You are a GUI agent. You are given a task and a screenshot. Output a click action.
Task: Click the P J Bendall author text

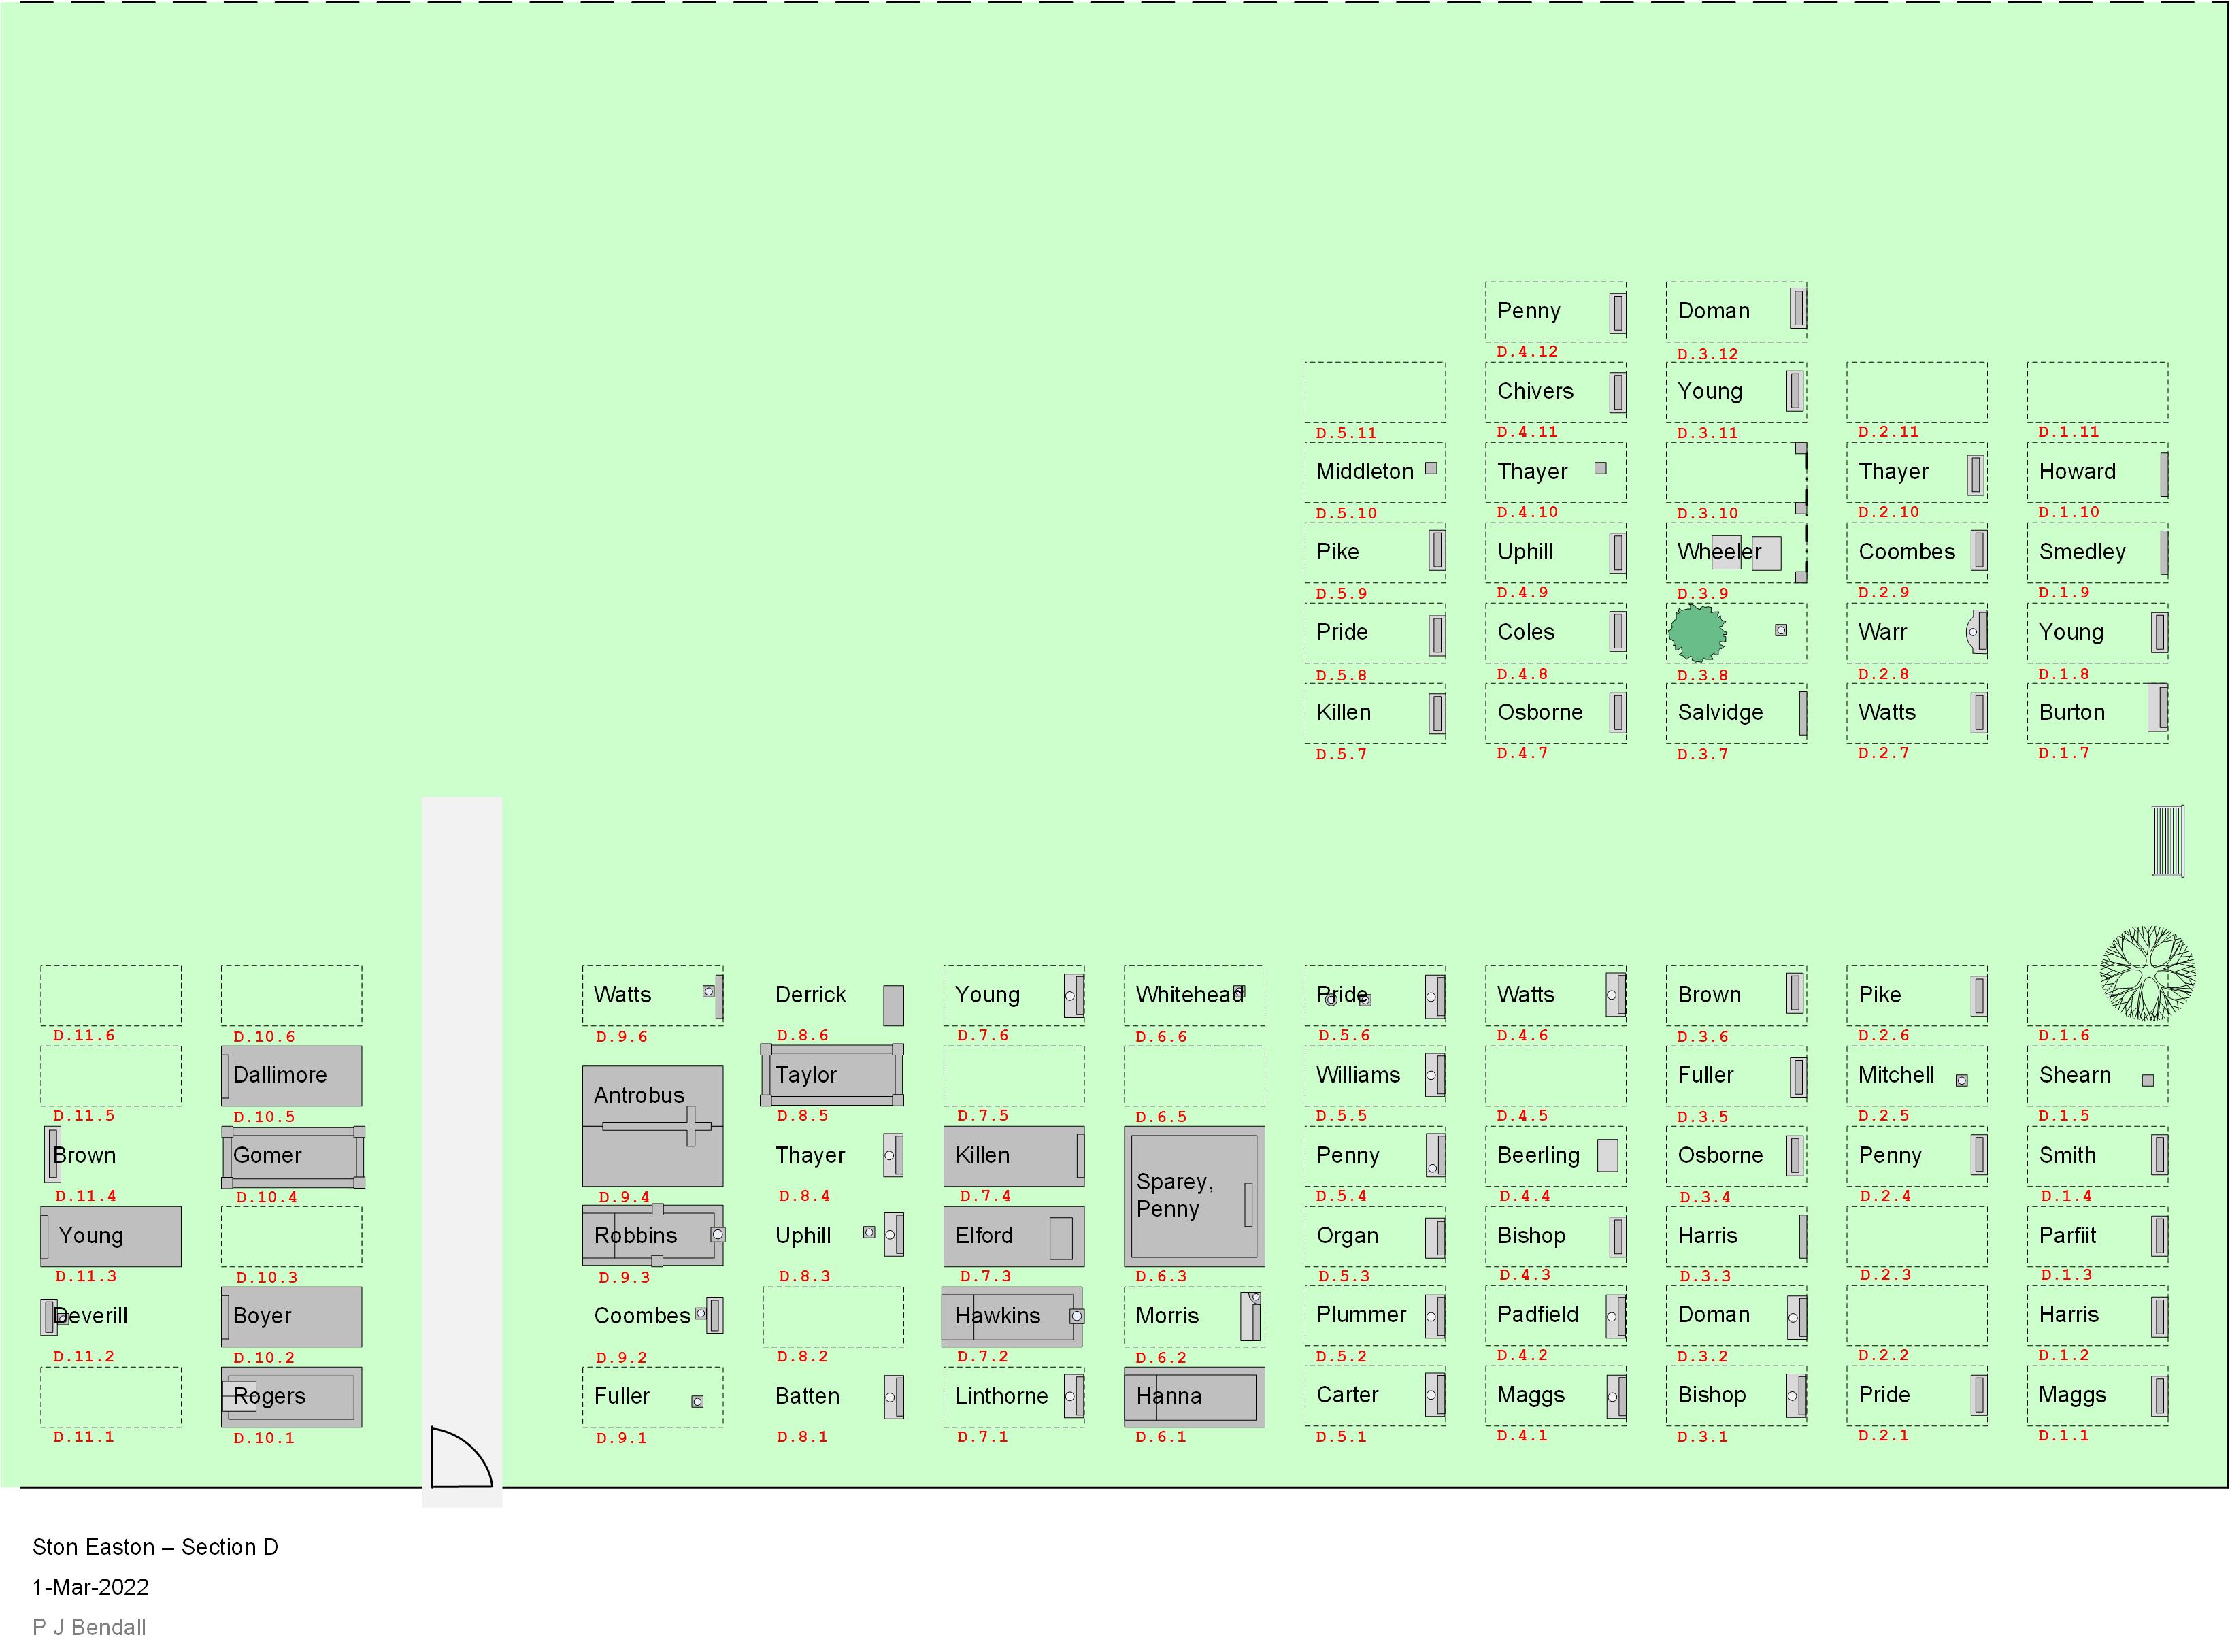click(x=89, y=1627)
